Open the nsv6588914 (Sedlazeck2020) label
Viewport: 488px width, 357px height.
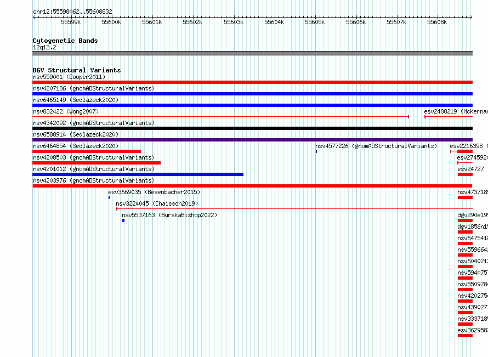click(76, 134)
